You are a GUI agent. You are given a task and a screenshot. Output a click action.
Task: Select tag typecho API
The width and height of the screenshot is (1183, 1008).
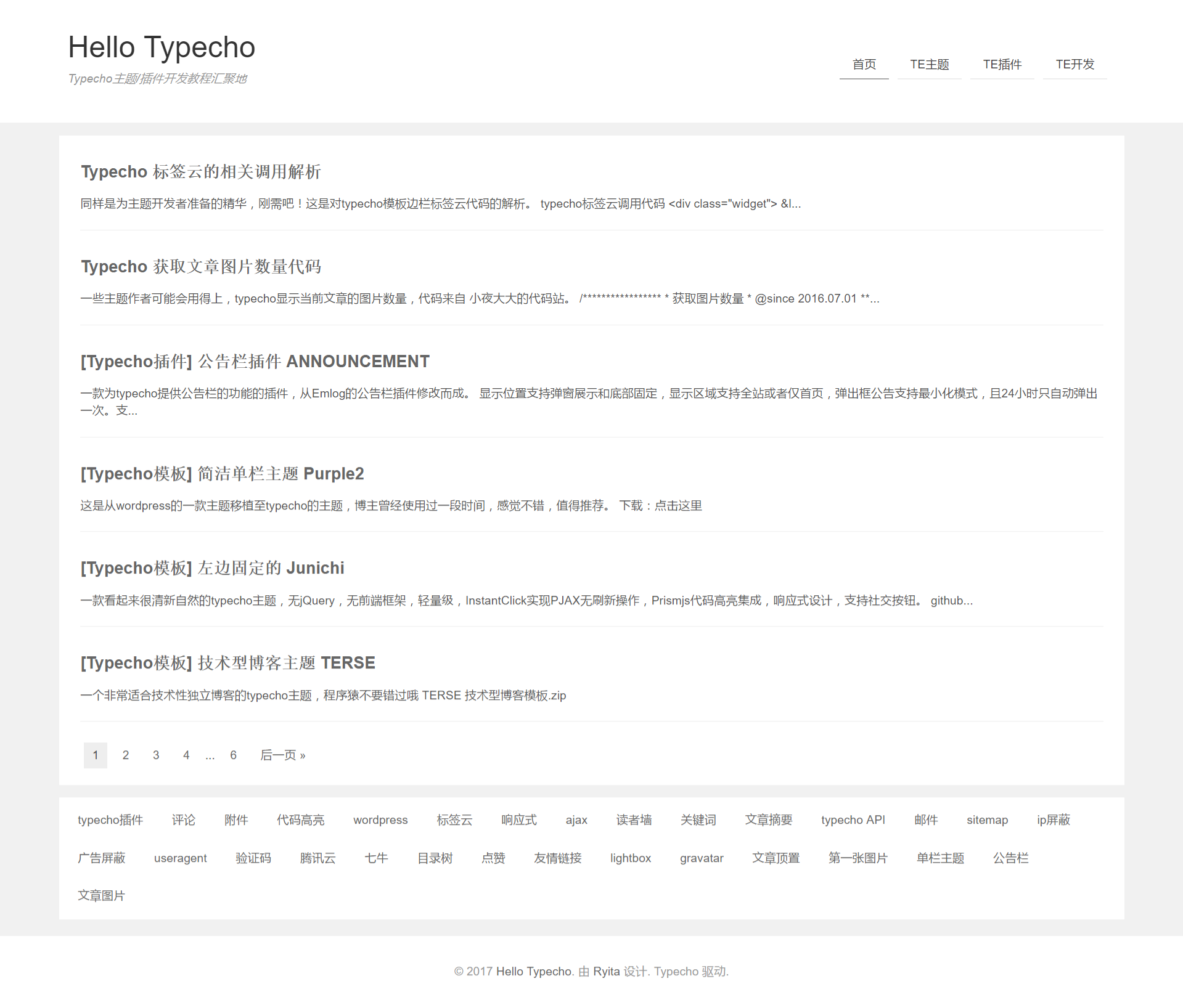(853, 820)
